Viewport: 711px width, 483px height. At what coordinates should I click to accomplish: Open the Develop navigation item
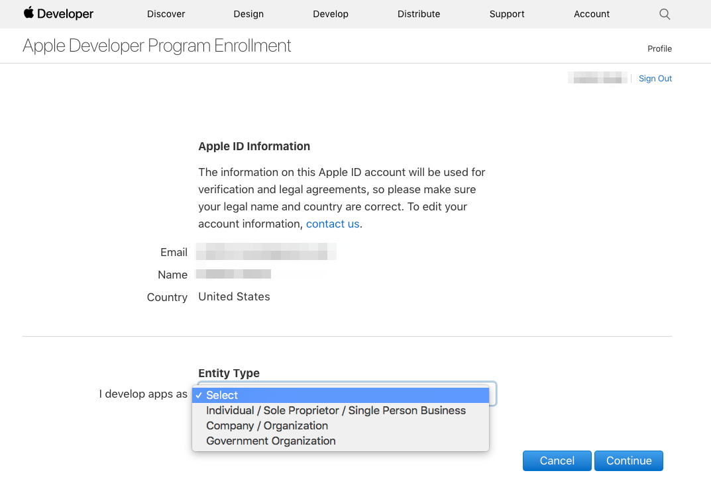[x=331, y=14]
